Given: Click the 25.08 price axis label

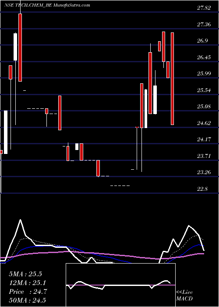Looking at the screenshot, I should (204, 107).
